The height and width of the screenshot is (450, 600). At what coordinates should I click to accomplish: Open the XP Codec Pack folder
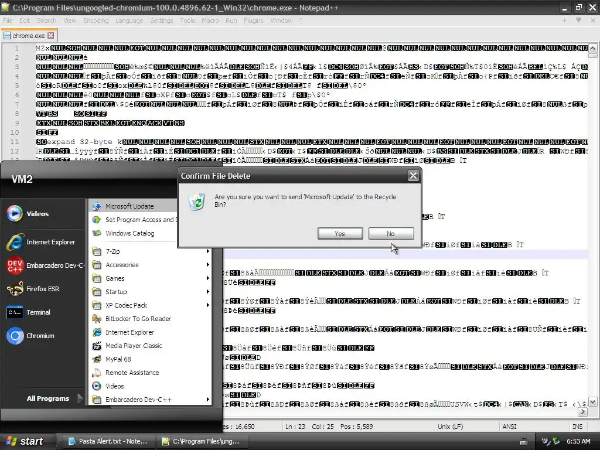coord(151,305)
